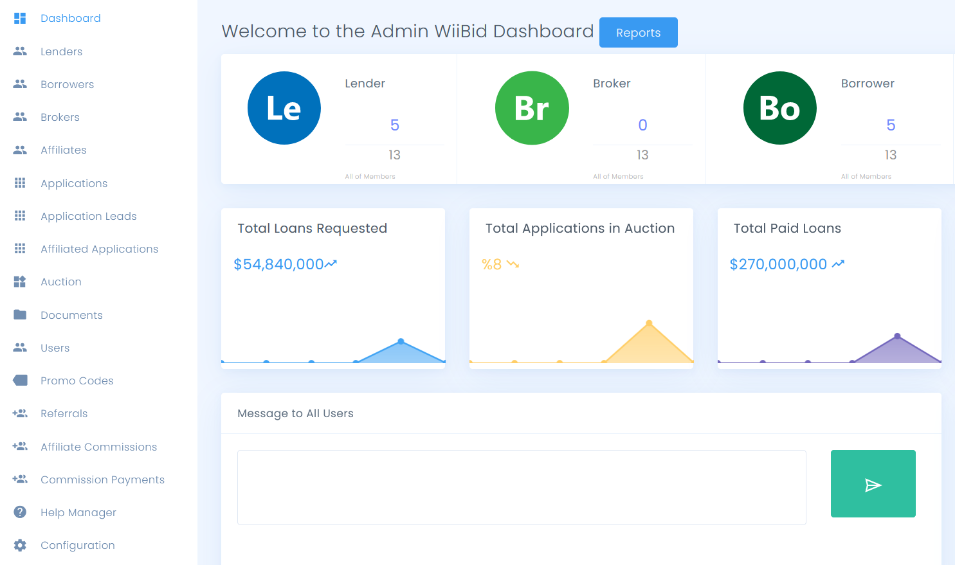
Task: Click the Dashboard grid icon in sidebar
Action: coord(20,18)
